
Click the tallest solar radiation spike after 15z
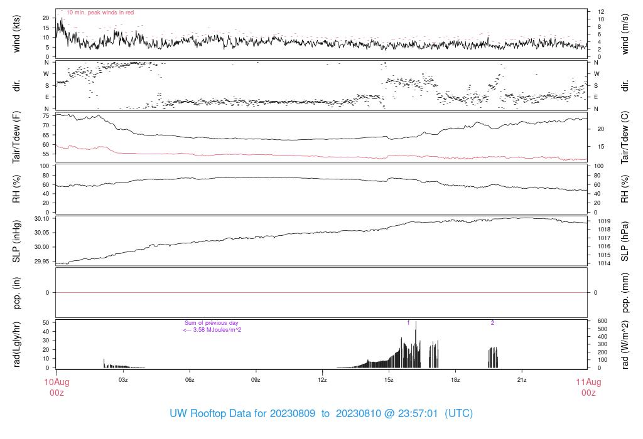click(416, 344)
